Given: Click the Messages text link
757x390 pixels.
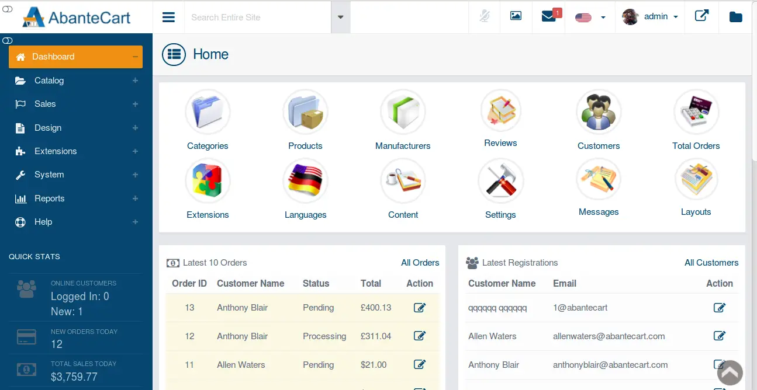Looking at the screenshot, I should (x=599, y=212).
